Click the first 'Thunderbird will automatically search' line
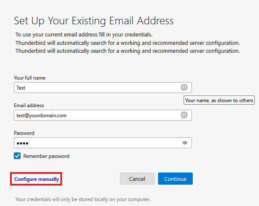Viewport: 259px width, 206px height. coord(127,43)
